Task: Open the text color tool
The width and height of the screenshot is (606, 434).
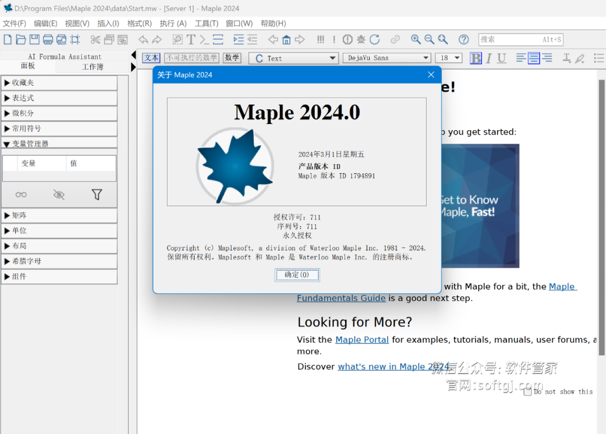Action: click(x=567, y=58)
